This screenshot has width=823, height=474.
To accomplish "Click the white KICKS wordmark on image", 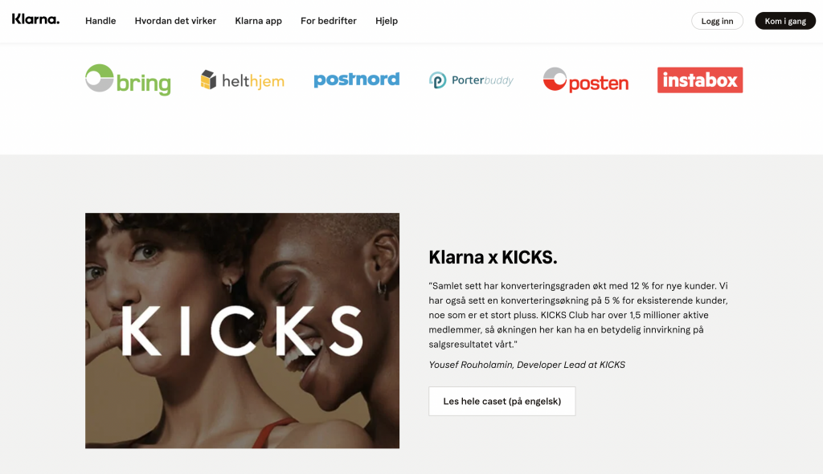I will click(242, 331).
